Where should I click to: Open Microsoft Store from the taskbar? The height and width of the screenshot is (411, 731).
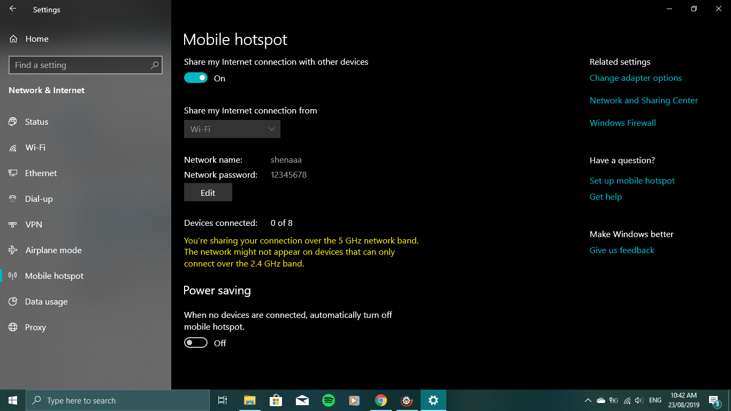point(276,400)
